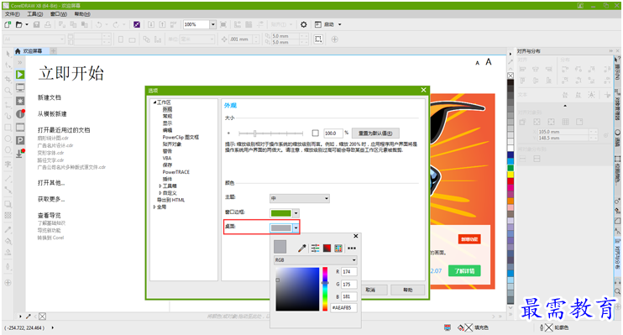Click the 新建文档 link

[x=50, y=97]
